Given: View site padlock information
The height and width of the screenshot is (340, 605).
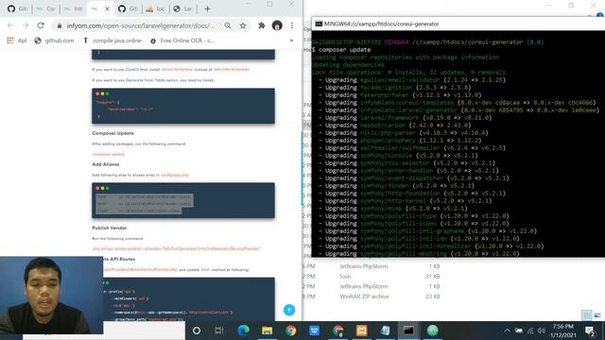Looking at the screenshot, I should pos(59,25).
